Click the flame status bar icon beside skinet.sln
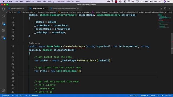 pos(26,95)
